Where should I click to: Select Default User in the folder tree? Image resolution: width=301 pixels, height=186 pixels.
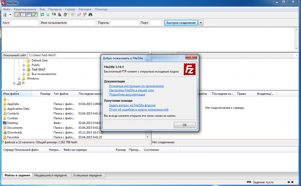click(40, 60)
